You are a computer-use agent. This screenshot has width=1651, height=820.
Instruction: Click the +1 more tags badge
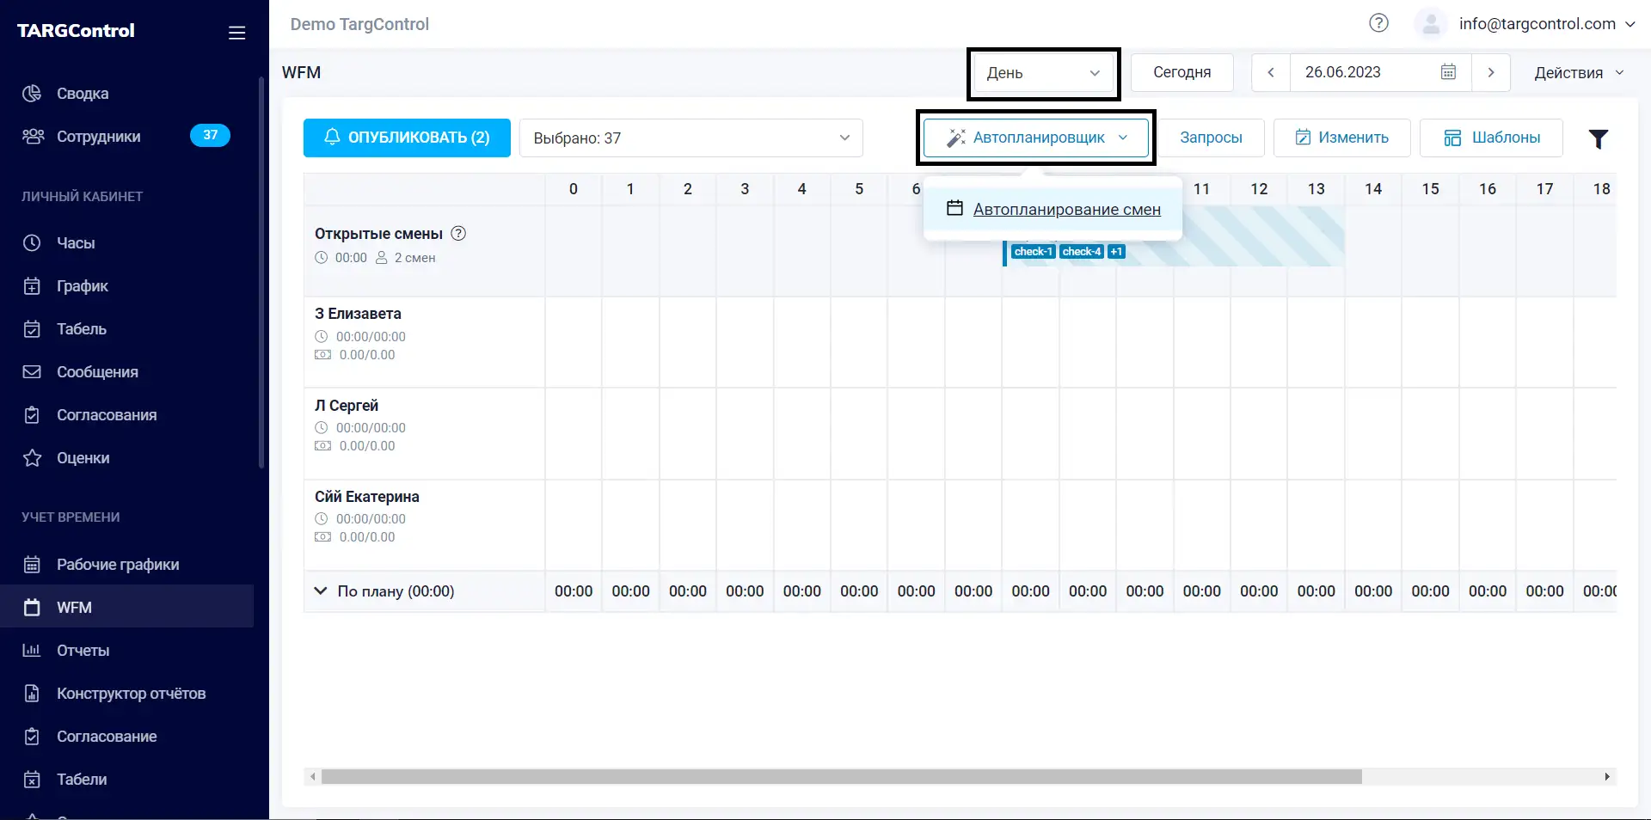tap(1116, 252)
